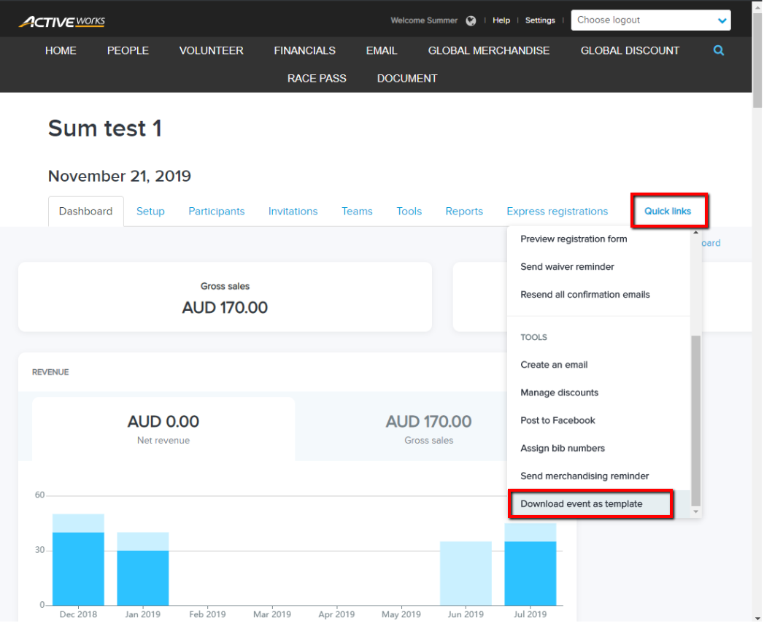This screenshot has width=764, height=623.
Task: Select Assign bib numbers option
Action: pos(562,448)
